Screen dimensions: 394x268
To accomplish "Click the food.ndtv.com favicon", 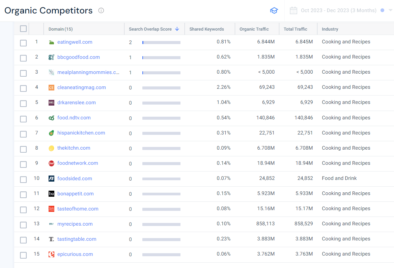I will 51,118.
